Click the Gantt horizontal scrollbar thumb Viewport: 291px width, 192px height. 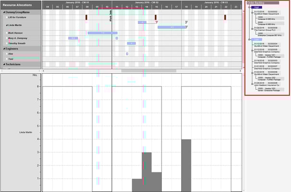click(x=149, y=71)
